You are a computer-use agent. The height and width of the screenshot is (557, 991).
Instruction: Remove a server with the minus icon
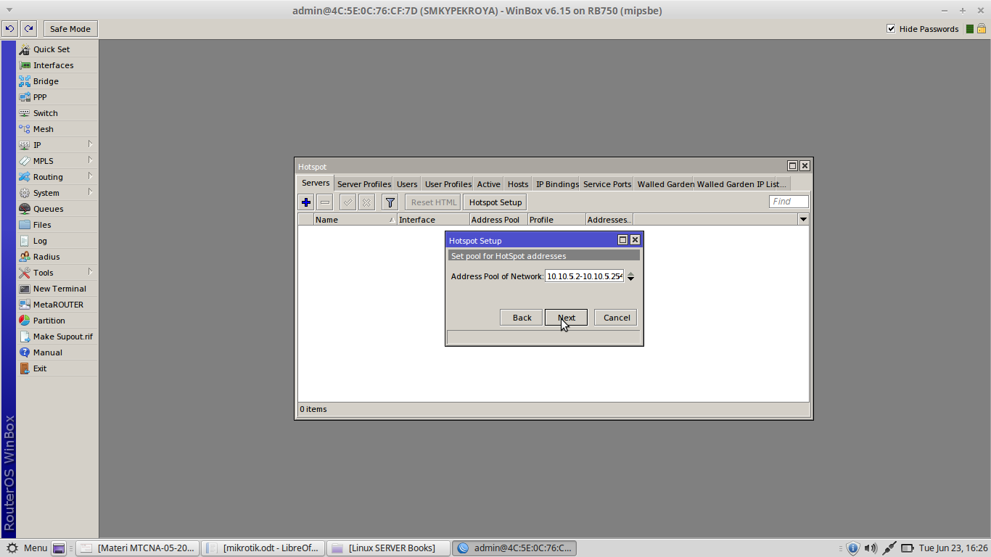(x=325, y=202)
